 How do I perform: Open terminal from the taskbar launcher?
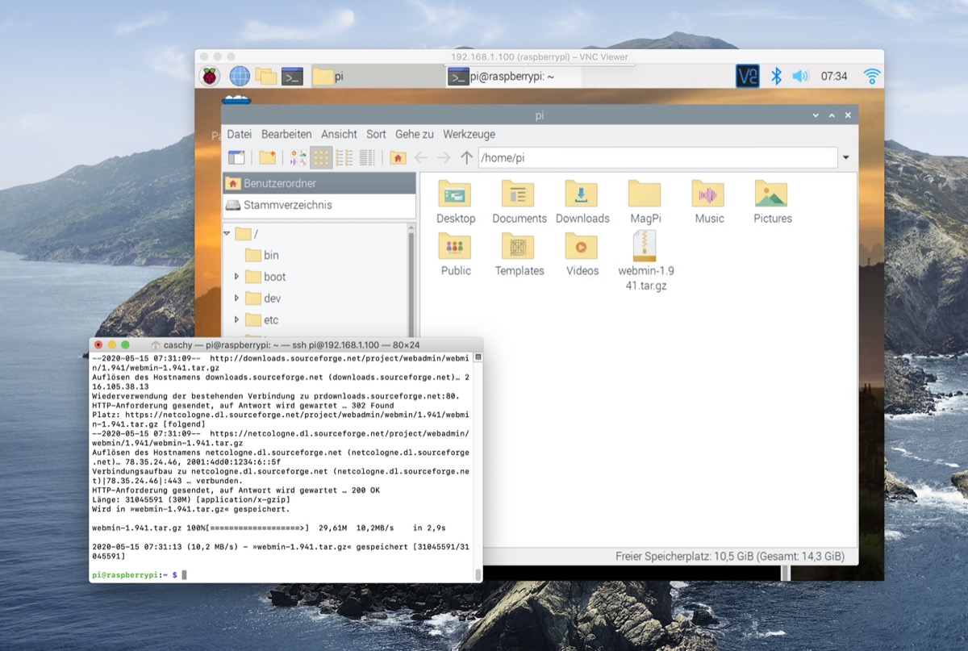pyautogui.click(x=291, y=77)
